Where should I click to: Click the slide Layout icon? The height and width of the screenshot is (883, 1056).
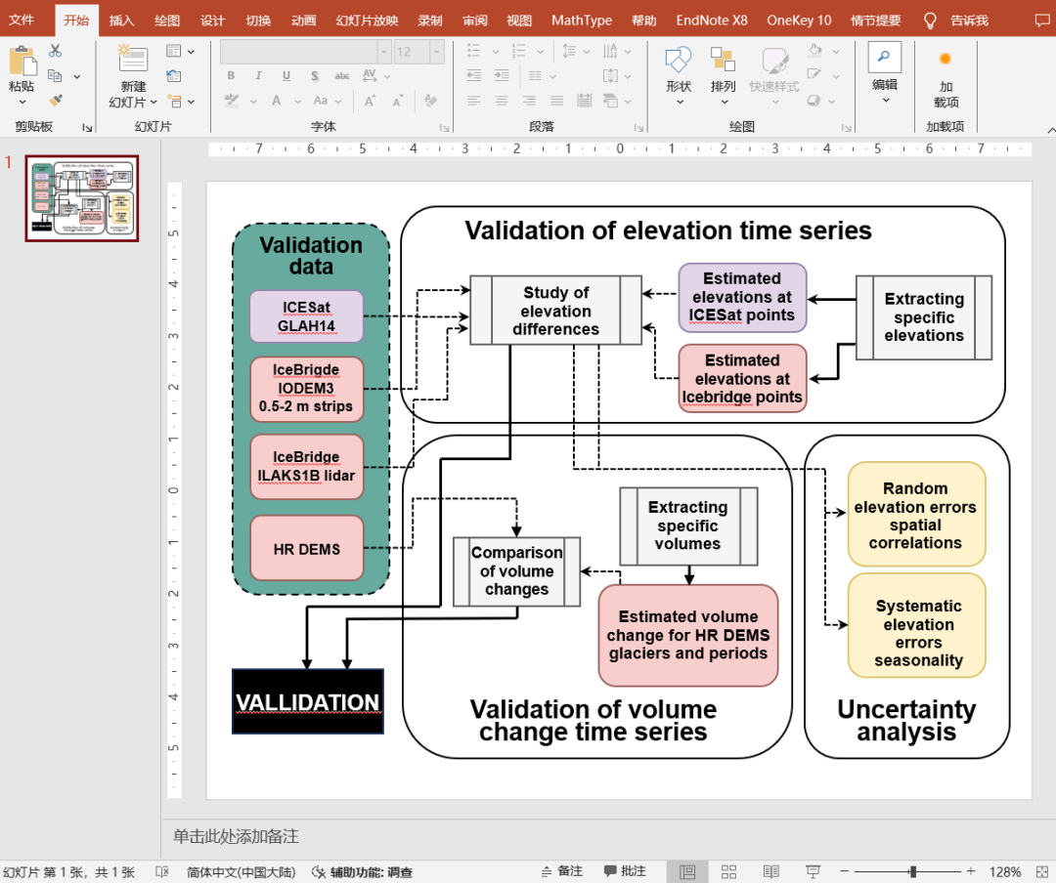173,51
